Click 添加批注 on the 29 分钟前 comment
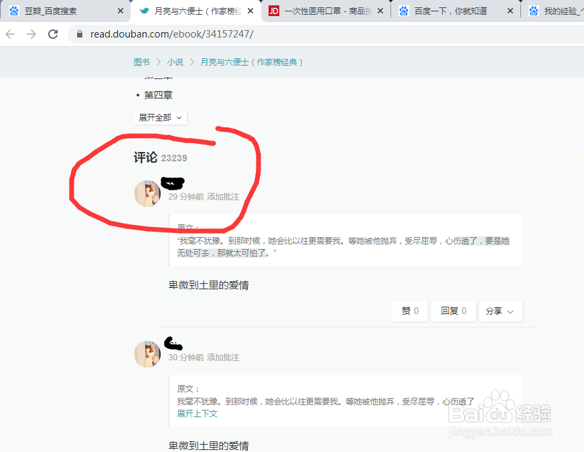The width and height of the screenshot is (584, 452). coord(223,197)
